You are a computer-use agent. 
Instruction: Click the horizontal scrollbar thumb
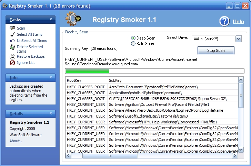click(x=110, y=156)
